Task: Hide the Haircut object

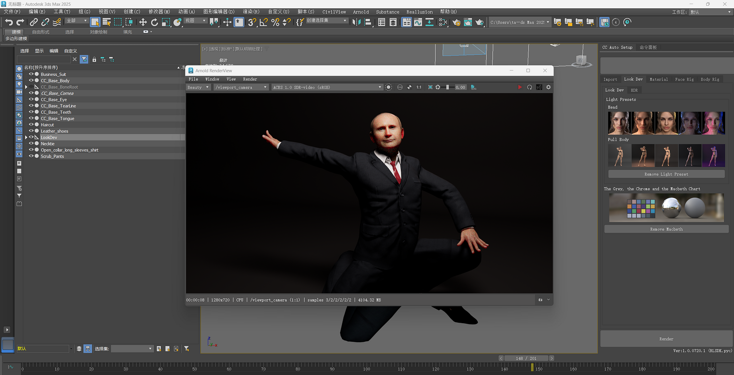Action: tap(31, 125)
